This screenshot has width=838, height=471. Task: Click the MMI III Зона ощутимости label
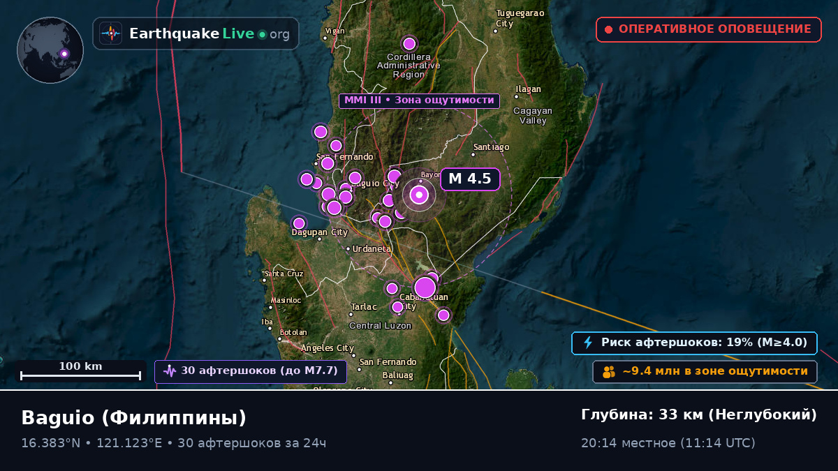pyautogui.click(x=419, y=100)
